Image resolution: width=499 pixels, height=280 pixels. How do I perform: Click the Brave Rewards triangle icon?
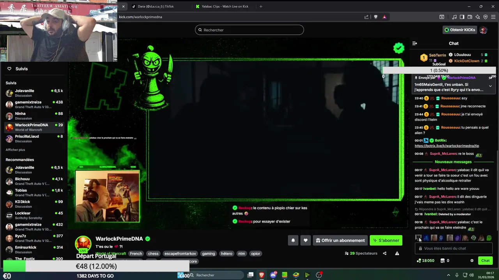[384, 17]
